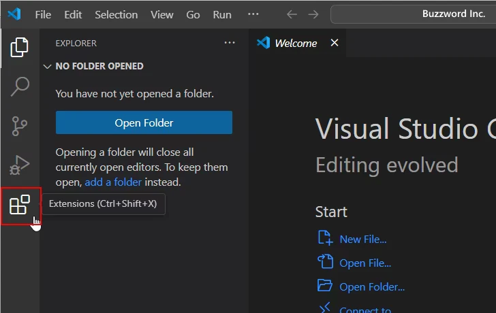Follow the 'add a folder' link
This screenshot has height=313, width=496.
tap(113, 182)
